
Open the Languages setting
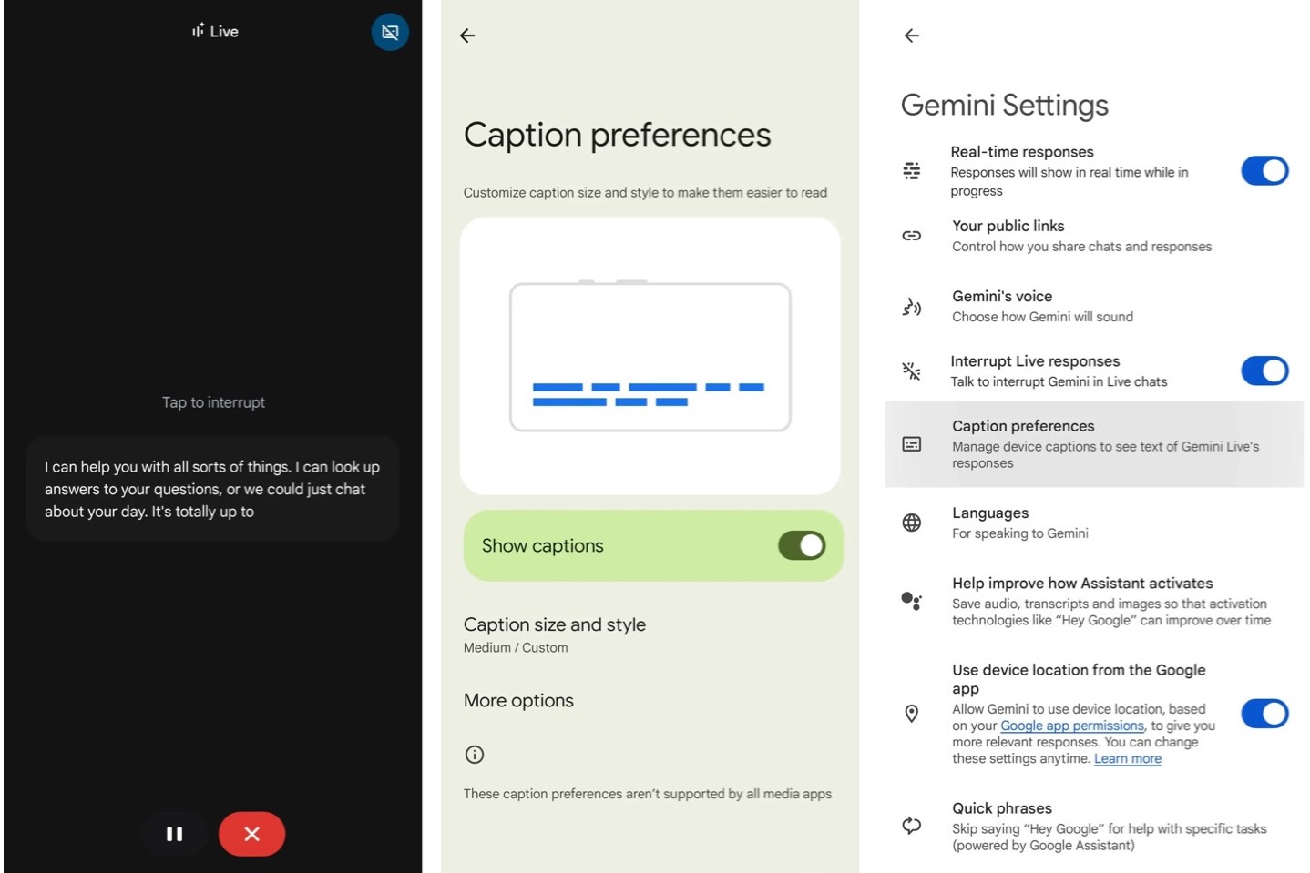coord(1094,523)
